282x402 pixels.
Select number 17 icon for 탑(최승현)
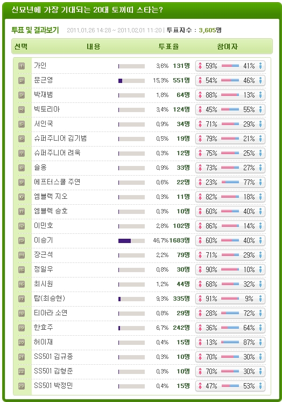pyautogui.click(x=22, y=299)
